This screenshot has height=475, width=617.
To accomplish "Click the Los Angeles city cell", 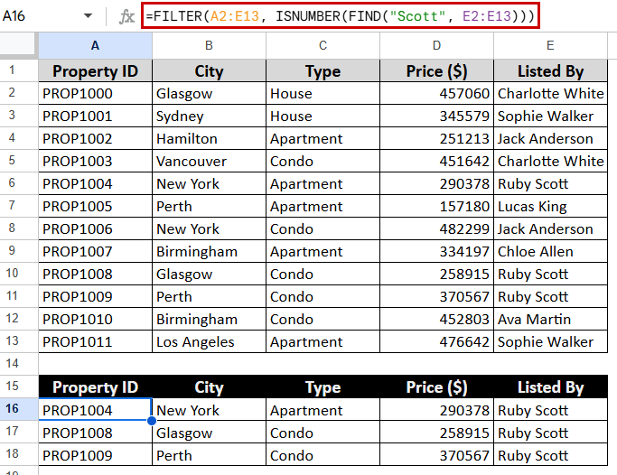I will [x=209, y=341].
